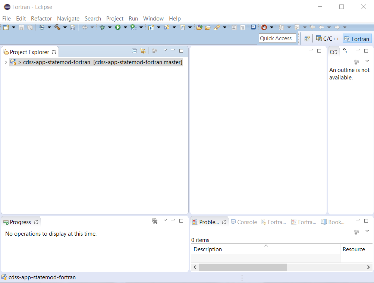
Task: Click the Problems table horizontal scrollbar thumb
Action: [x=243, y=267]
